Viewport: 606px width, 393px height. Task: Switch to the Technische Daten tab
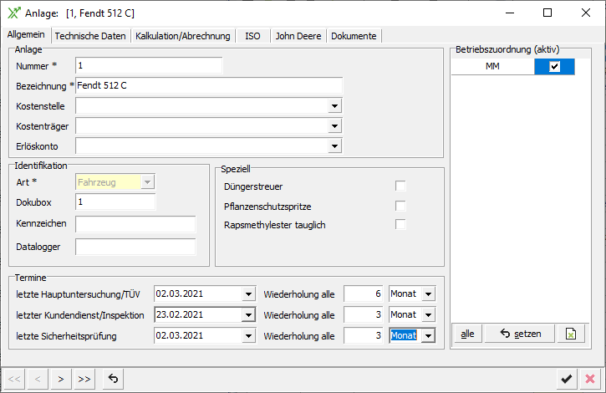tap(90, 36)
